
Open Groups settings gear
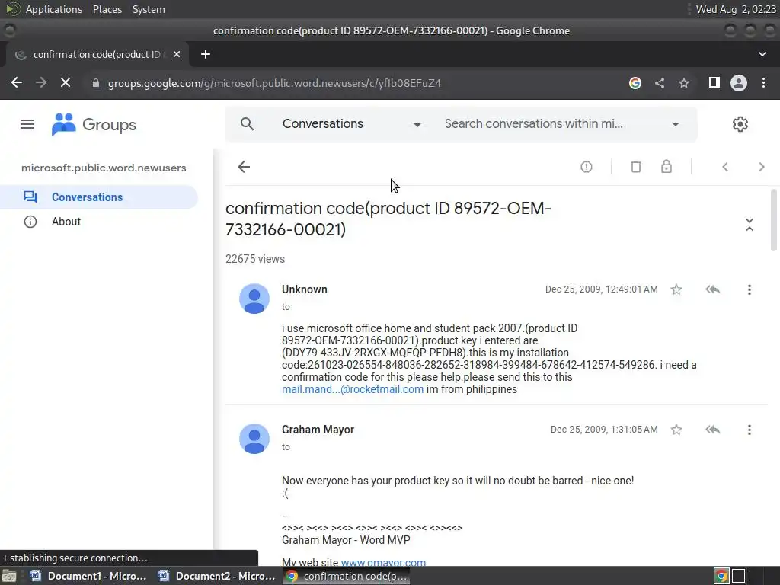click(740, 124)
